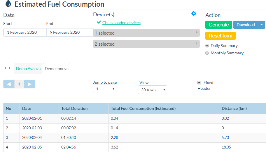Expand the '2 selected' device dropdown
Image resolution: width=266 pixels, height=152 pixels.
[146, 44]
